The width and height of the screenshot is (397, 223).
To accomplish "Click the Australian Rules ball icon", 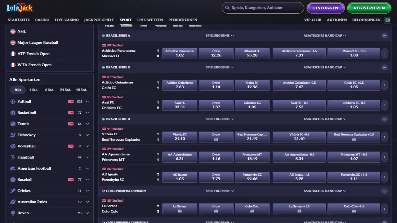I will (13, 202).
